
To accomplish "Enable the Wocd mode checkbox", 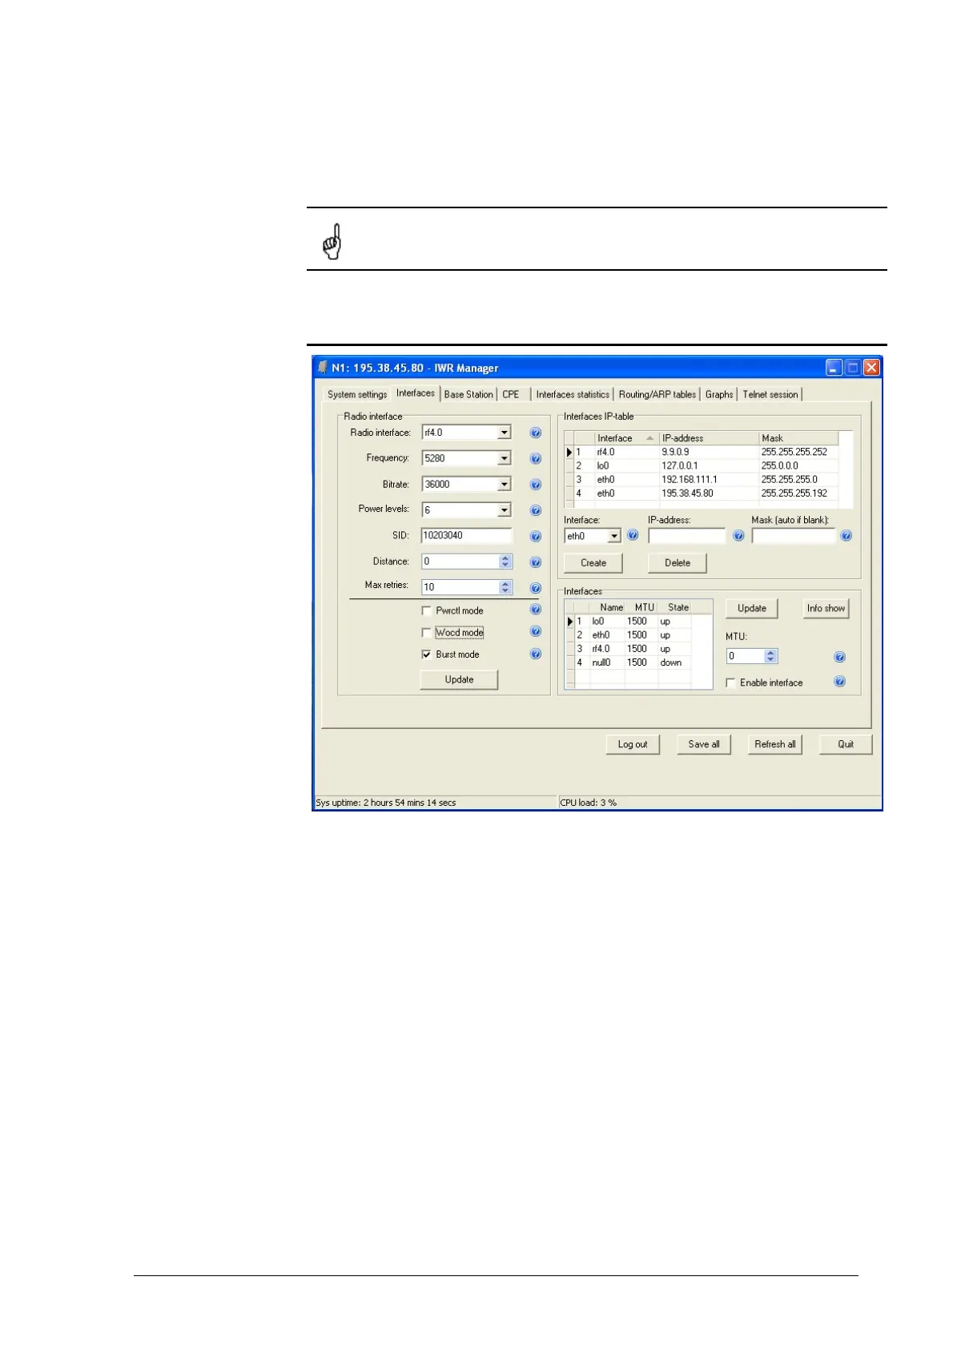I will (426, 632).
